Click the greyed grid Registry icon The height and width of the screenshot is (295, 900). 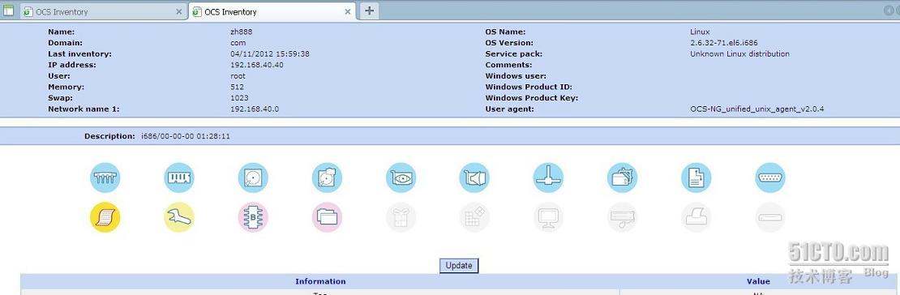pyautogui.click(x=474, y=217)
